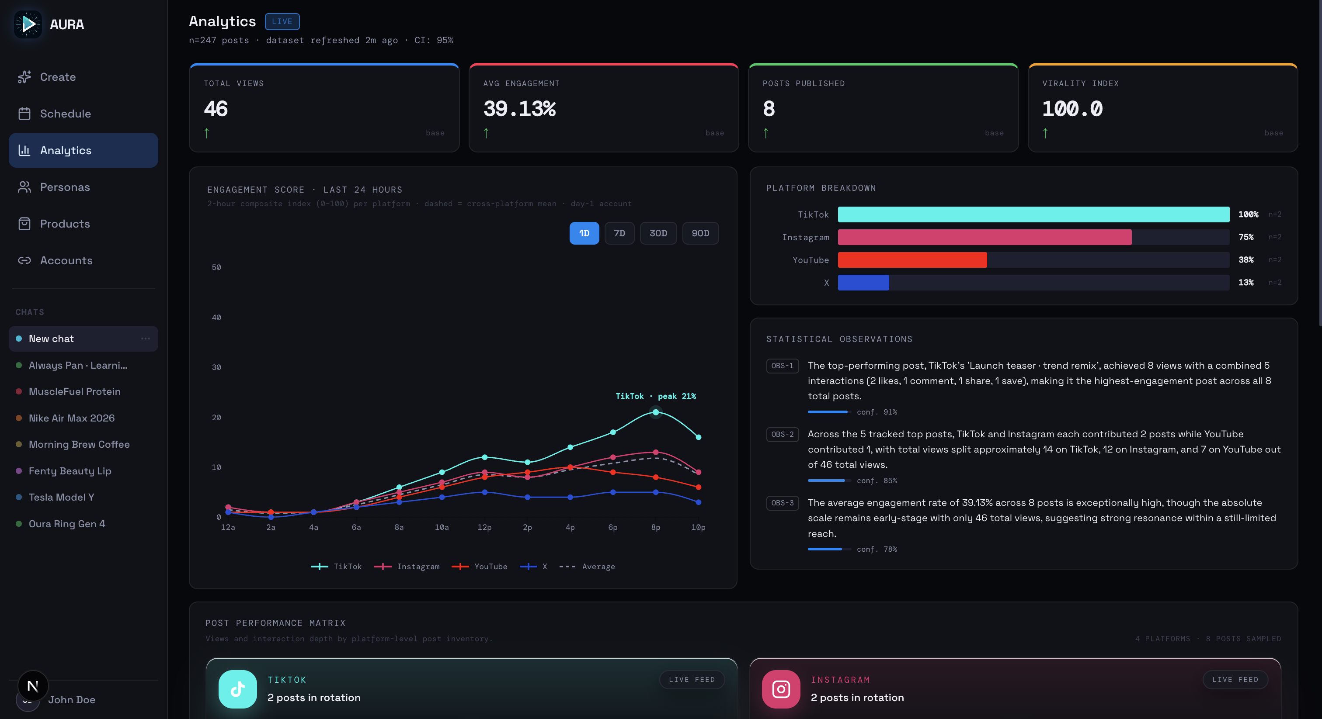Viewport: 1322px width, 719px height.
Task: Click the Instagram platform icon tile
Action: point(781,689)
